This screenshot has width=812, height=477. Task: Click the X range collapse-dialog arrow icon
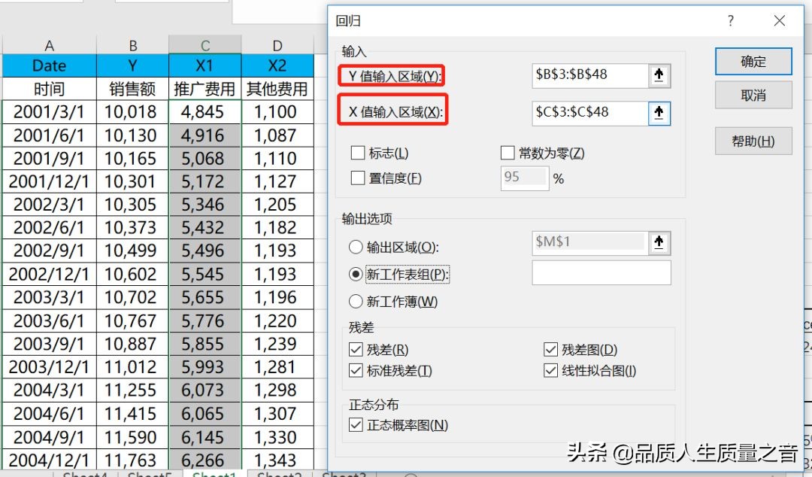pyautogui.click(x=659, y=113)
